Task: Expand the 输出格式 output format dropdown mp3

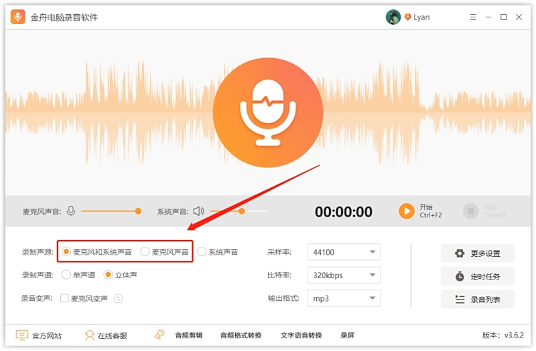Action: [x=344, y=298]
